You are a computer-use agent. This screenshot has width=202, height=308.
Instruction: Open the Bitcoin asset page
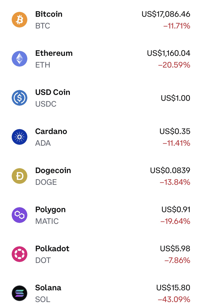[x=49, y=14]
